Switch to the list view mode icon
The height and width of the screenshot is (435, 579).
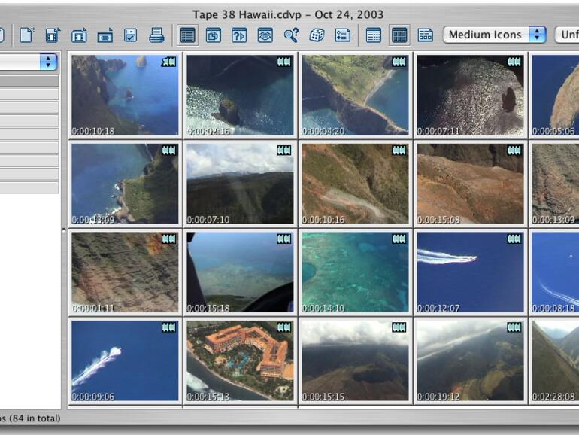coord(374,35)
